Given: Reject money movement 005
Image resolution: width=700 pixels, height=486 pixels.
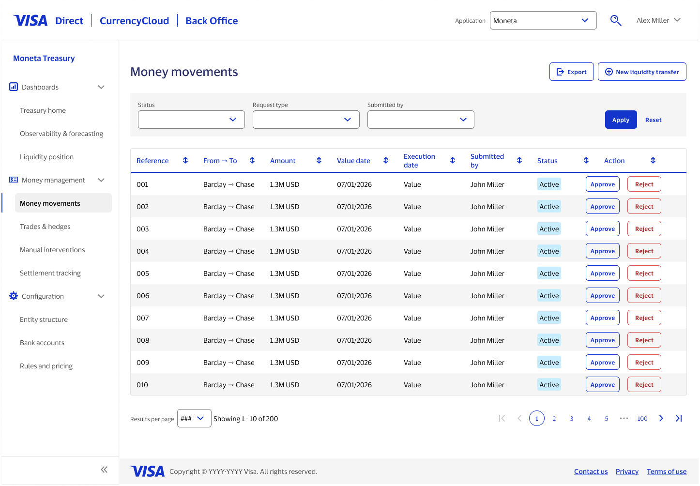Looking at the screenshot, I should click(x=644, y=273).
